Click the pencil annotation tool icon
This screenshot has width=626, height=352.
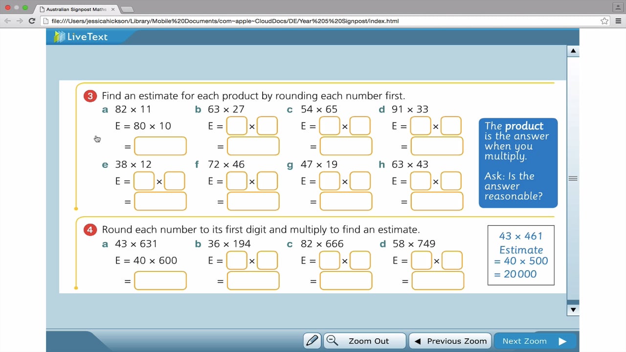tap(312, 341)
